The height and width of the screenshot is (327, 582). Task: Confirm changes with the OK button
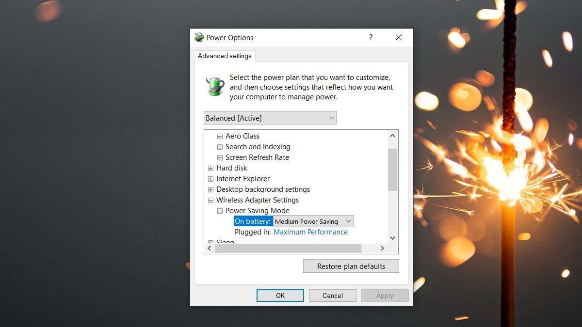pyautogui.click(x=280, y=296)
